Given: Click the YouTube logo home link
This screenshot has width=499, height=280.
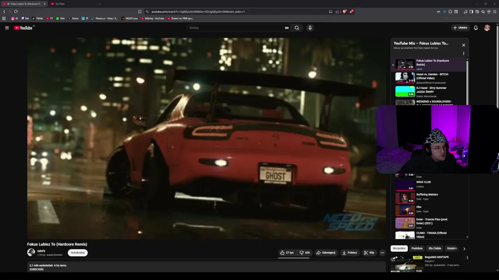Looking at the screenshot, I should pos(23,28).
